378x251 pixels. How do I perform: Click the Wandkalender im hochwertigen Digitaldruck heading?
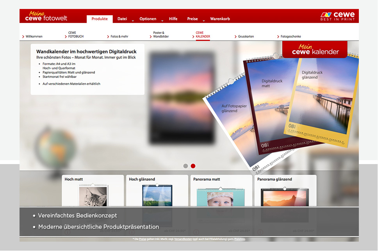coord(86,51)
